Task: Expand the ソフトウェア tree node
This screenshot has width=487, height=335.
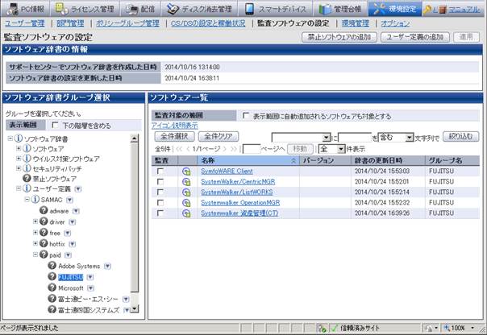Action: click(19, 149)
